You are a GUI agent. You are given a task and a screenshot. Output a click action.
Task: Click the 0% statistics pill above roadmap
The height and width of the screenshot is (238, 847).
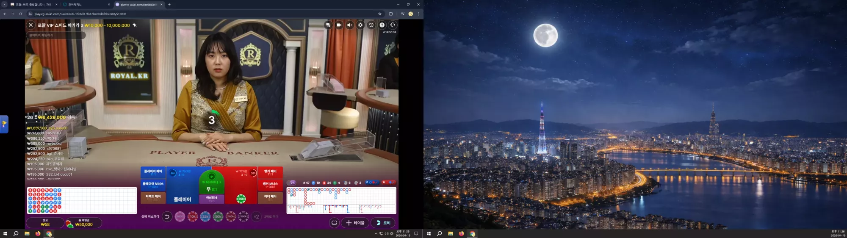point(292,183)
